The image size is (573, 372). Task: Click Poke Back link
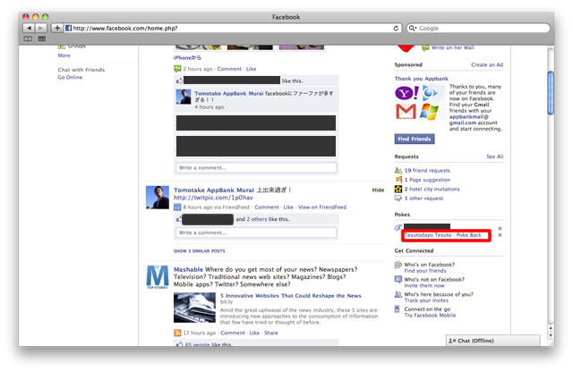pyautogui.click(x=468, y=235)
